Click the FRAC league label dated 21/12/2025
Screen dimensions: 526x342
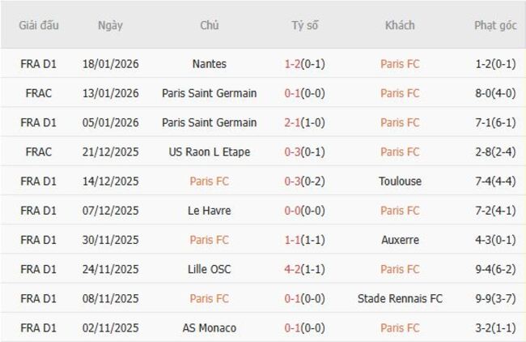(x=39, y=152)
